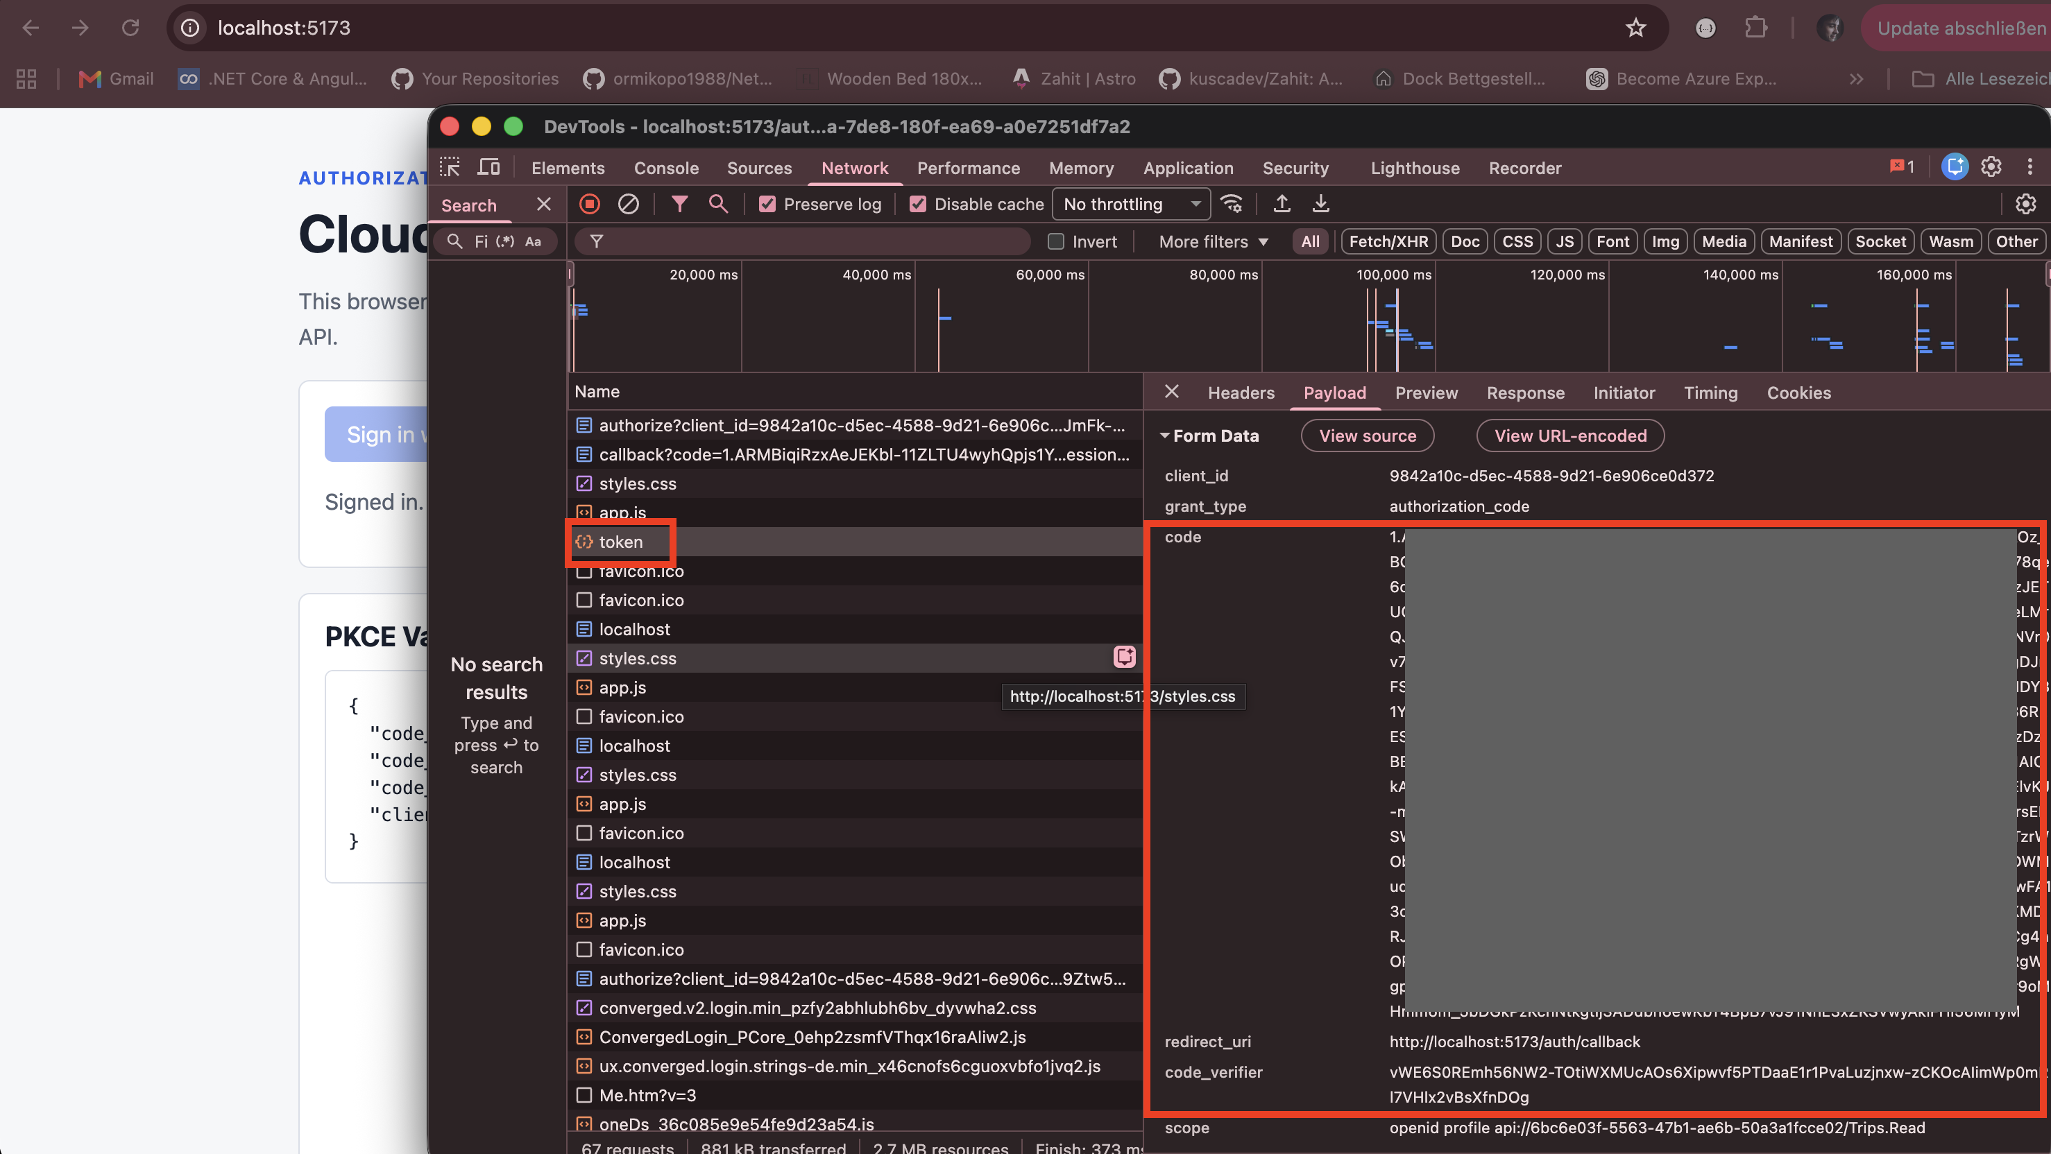Toggle Disable cache checkbox
This screenshot has width=2051, height=1154.
[x=917, y=205]
